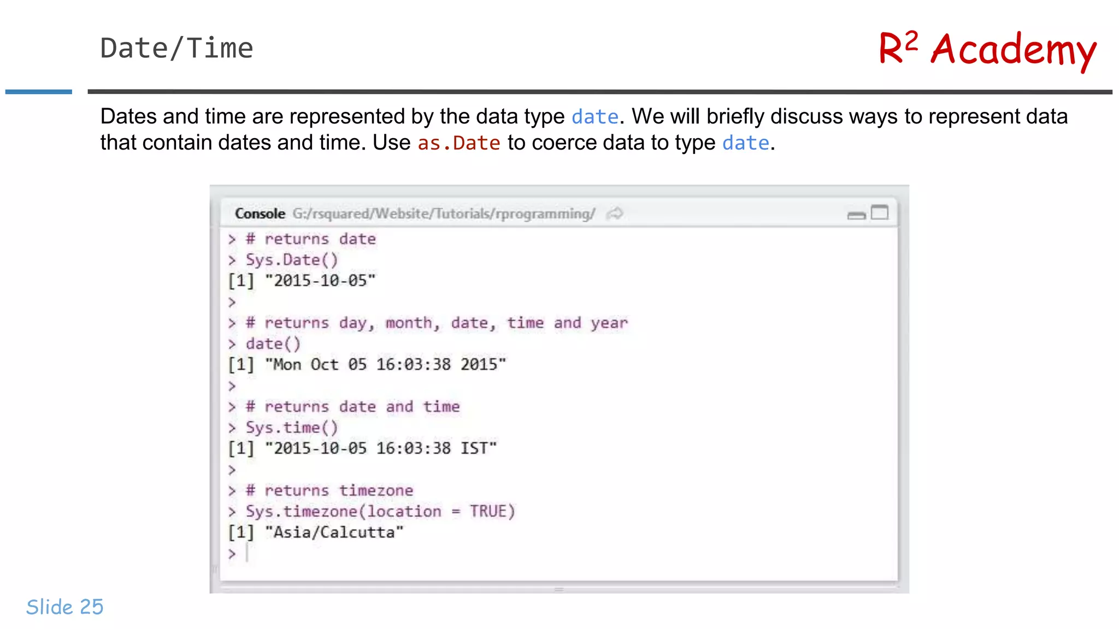The image size is (1119, 629).
Task: Click the go-to-directory arrow icon in Console
Action: 615,213
